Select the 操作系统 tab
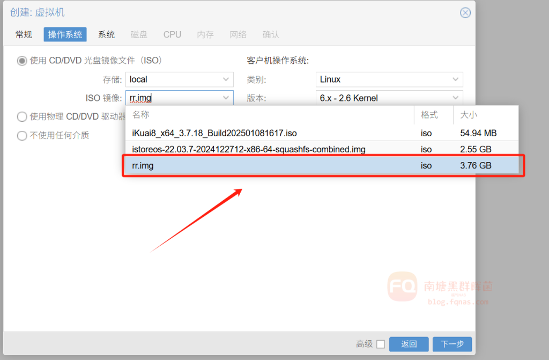This screenshot has width=549, height=360. click(65, 34)
